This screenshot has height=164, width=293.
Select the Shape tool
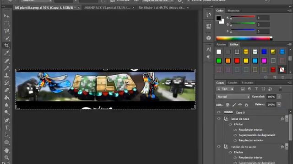pos(6,143)
